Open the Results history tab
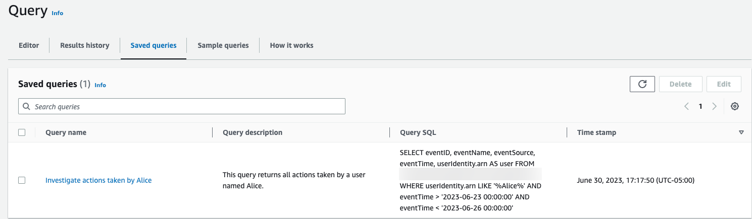This screenshot has width=752, height=219. (x=84, y=45)
